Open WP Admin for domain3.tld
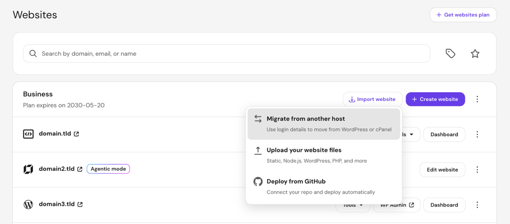Viewport: 510px width, 224px height. [x=396, y=205]
